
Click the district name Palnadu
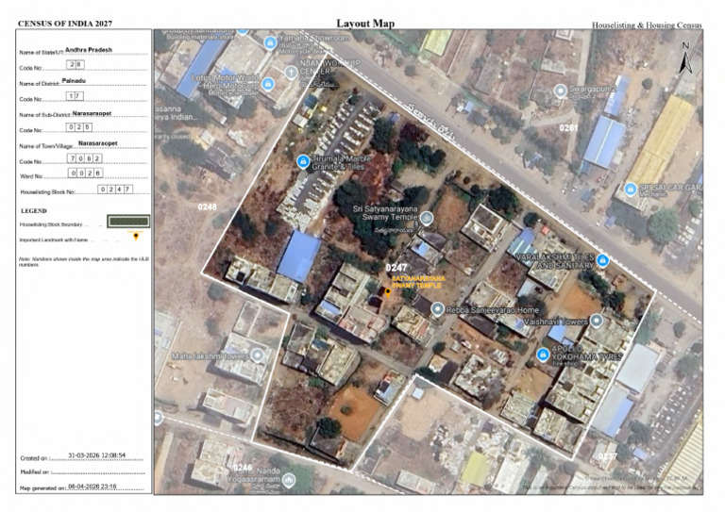(74, 80)
